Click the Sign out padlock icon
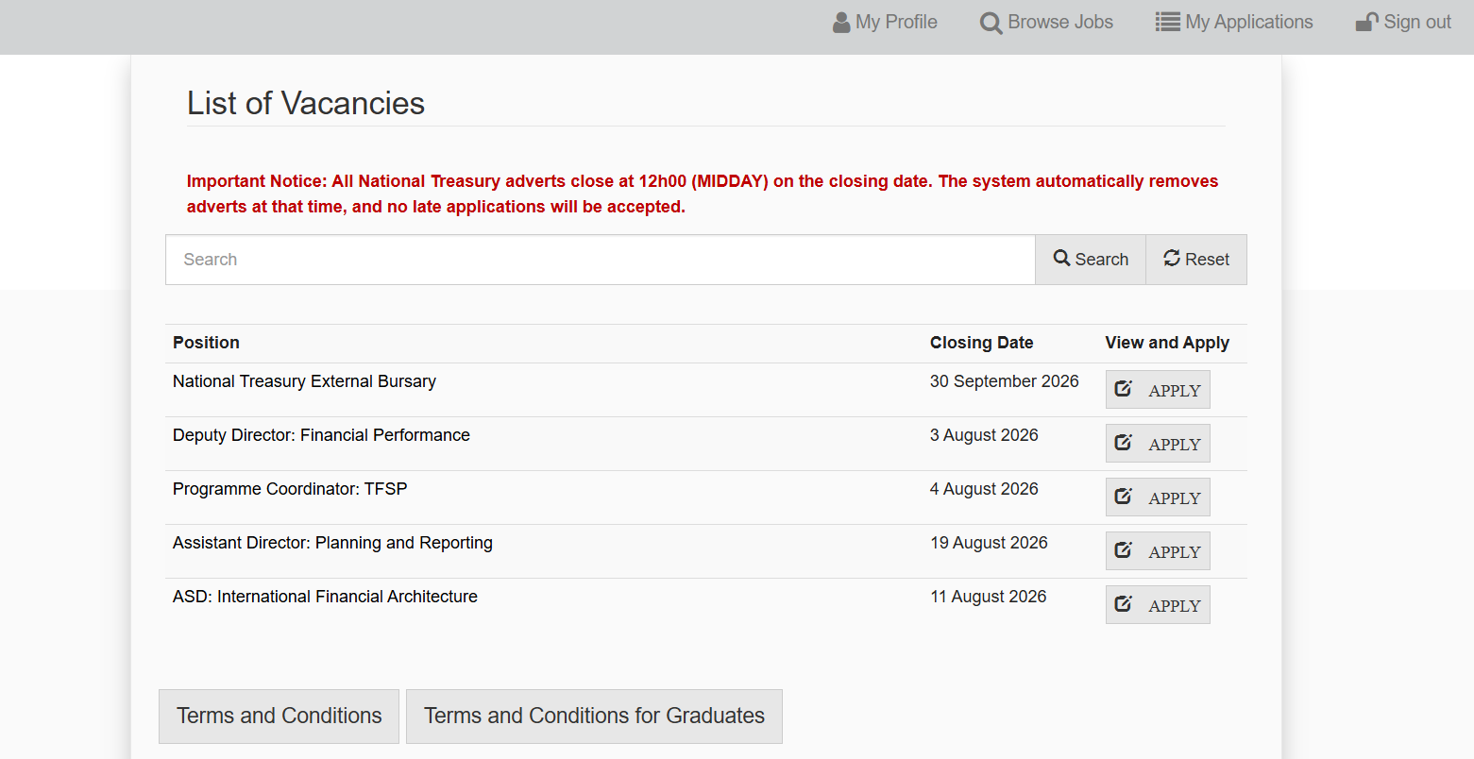 tap(1367, 22)
